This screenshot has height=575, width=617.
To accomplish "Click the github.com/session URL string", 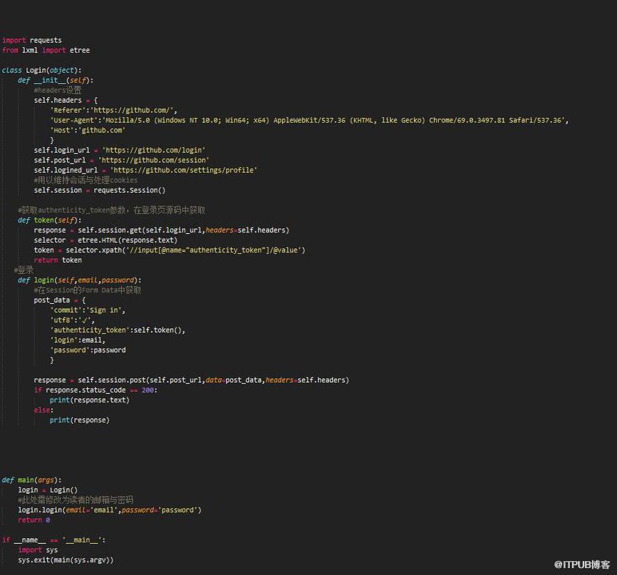I will coord(153,160).
